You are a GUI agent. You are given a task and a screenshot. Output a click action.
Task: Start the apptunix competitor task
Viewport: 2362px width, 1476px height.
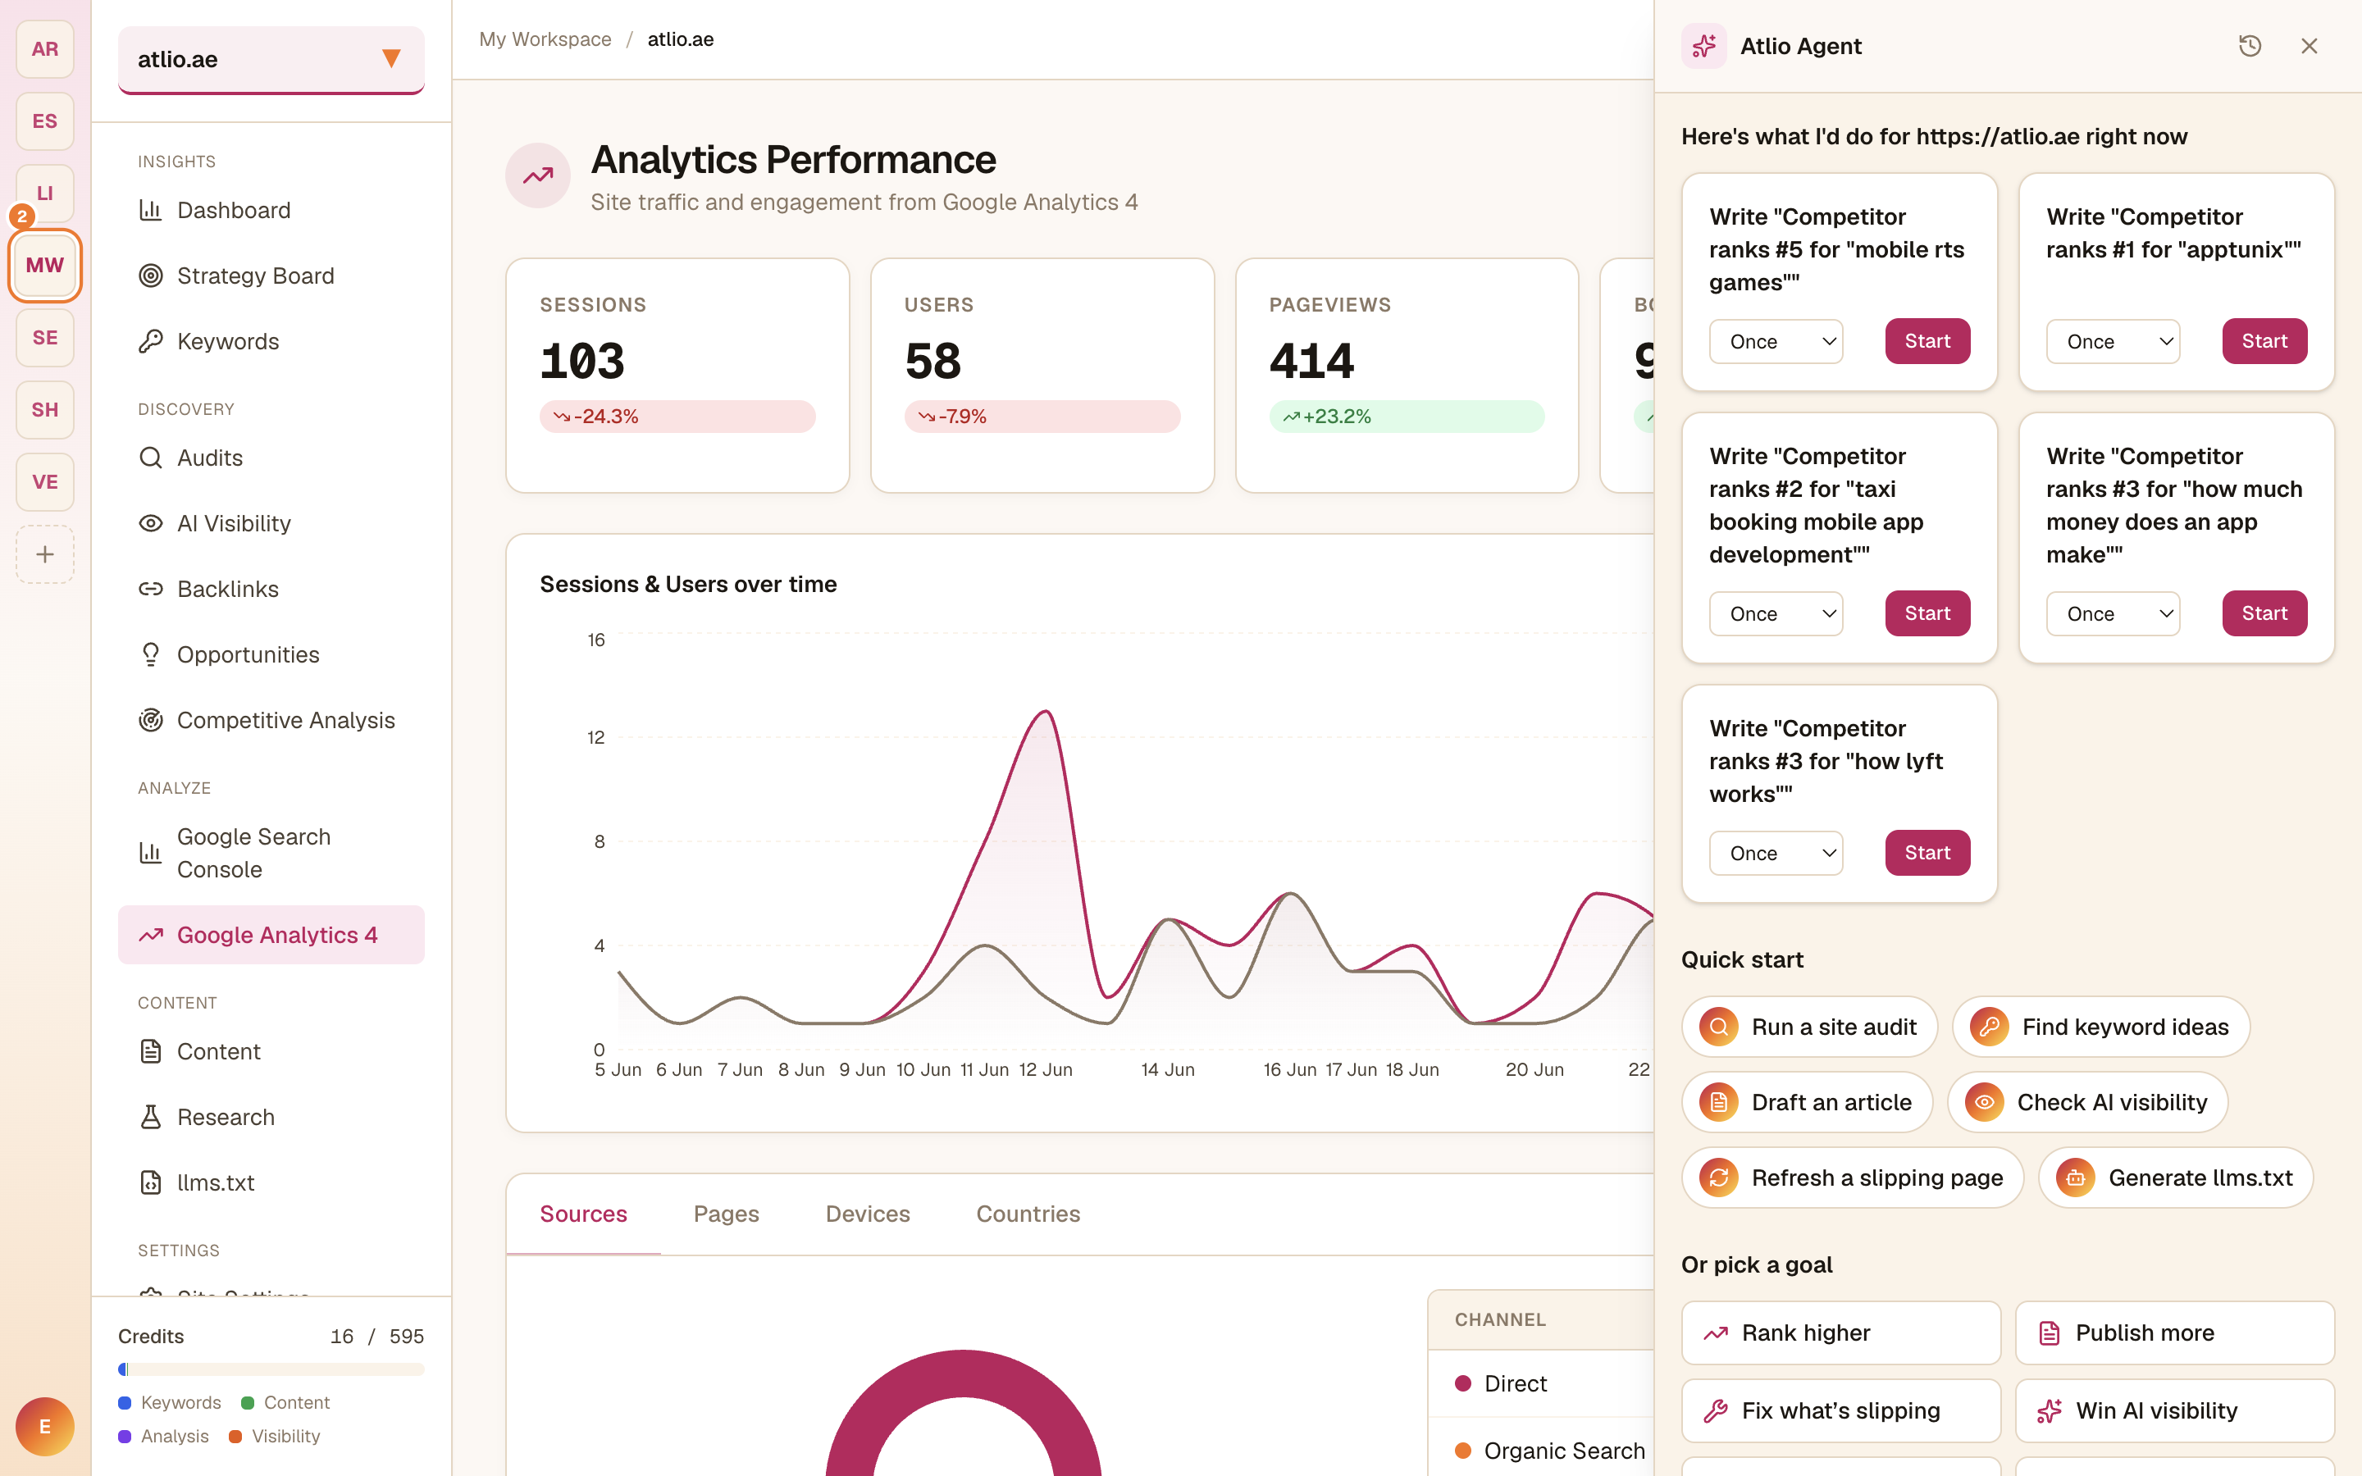point(2264,342)
